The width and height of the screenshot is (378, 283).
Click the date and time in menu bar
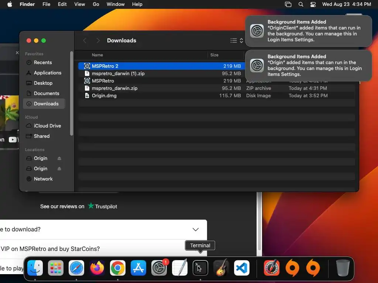(346, 4)
